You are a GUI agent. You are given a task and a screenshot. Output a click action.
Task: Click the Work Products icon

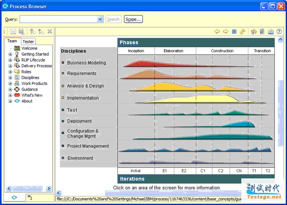pos(17,83)
